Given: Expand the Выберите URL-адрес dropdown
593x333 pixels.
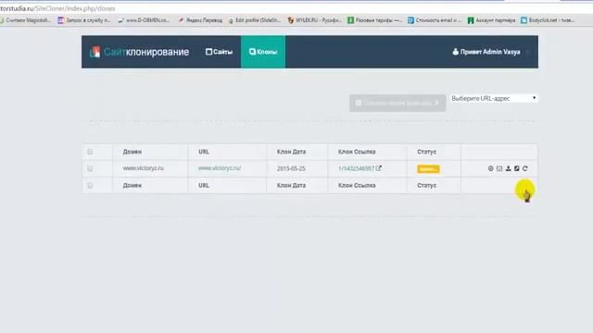Looking at the screenshot, I should click(x=494, y=98).
